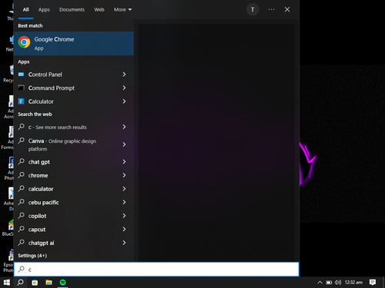Click the Calculator app icon

tap(22, 101)
